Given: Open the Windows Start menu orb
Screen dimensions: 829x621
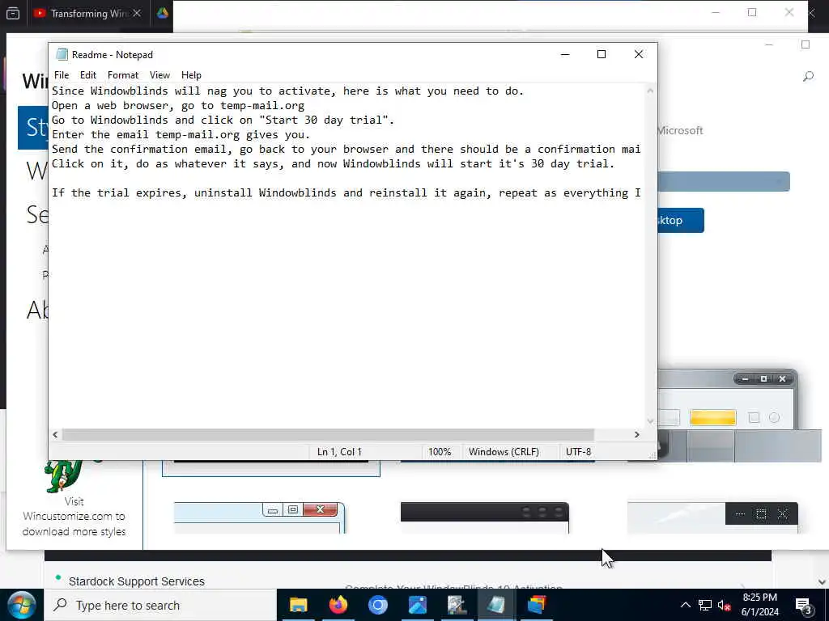Looking at the screenshot, I should pos(21,605).
